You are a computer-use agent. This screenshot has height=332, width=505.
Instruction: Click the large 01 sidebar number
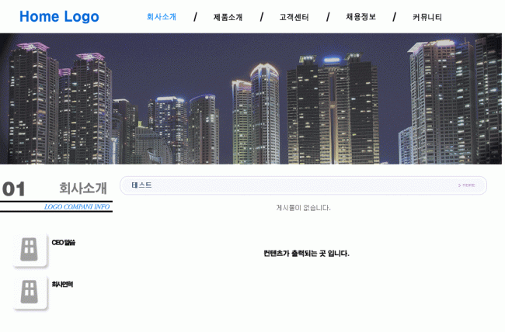tap(14, 189)
